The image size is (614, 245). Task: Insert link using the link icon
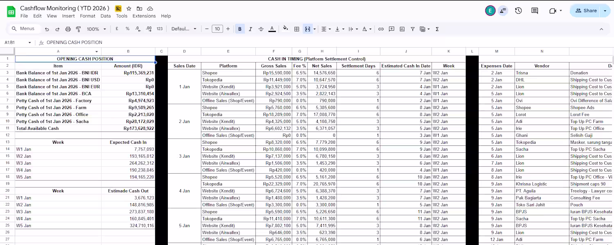click(x=381, y=29)
